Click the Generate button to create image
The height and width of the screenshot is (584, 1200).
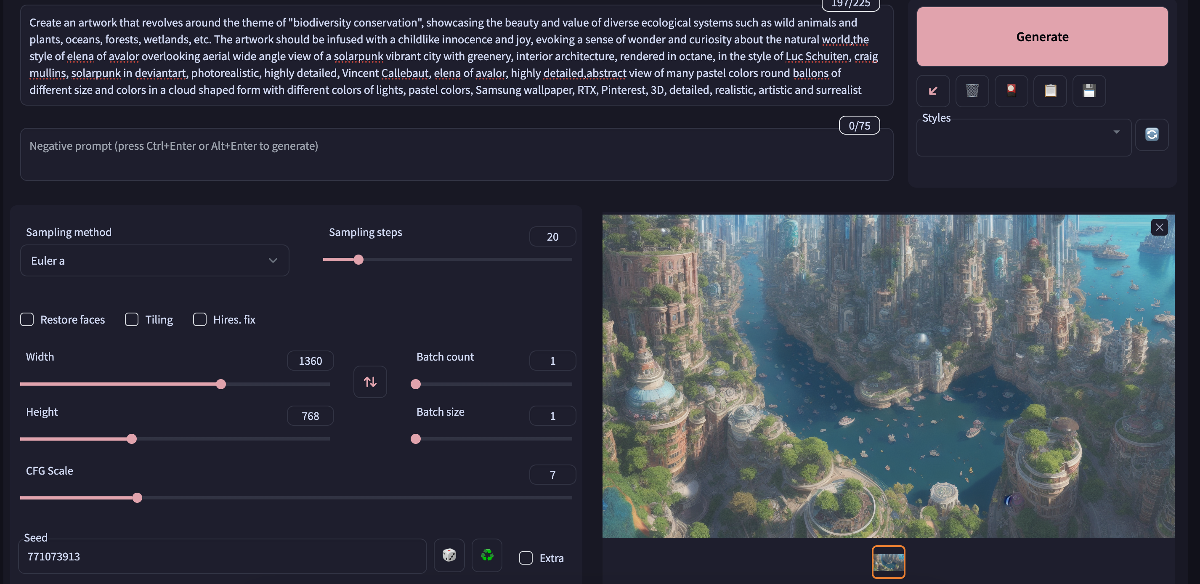point(1042,36)
